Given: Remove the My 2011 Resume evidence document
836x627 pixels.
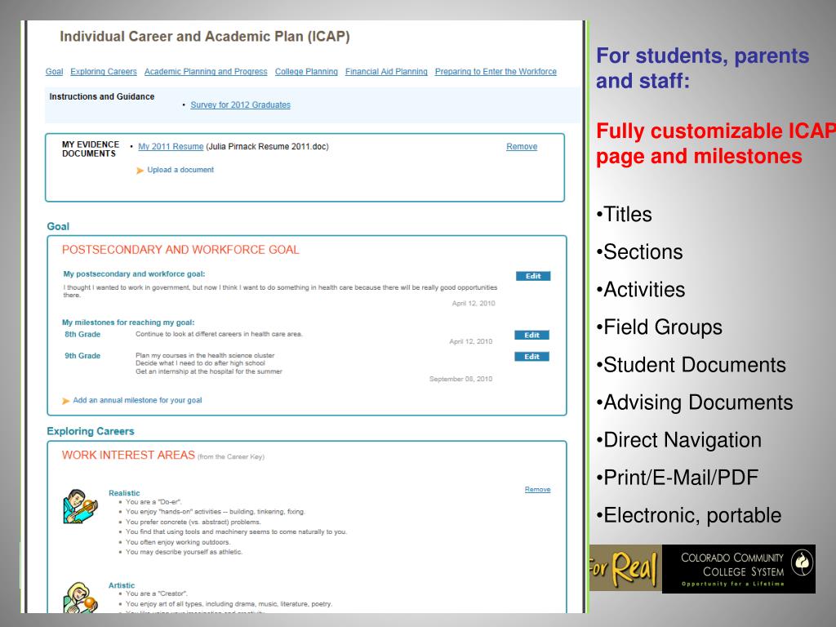Looking at the screenshot, I should [522, 146].
